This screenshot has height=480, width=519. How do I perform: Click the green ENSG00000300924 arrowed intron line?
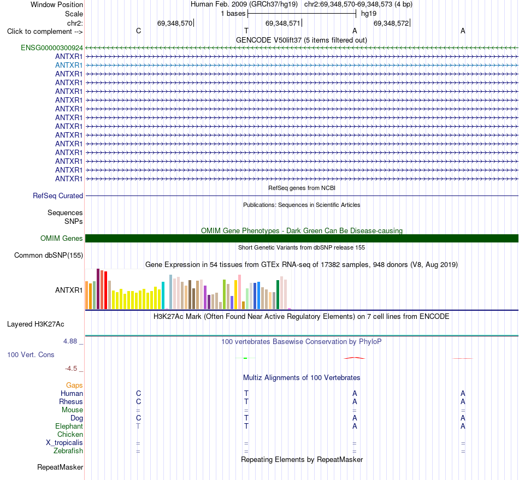[x=302, y=48]
